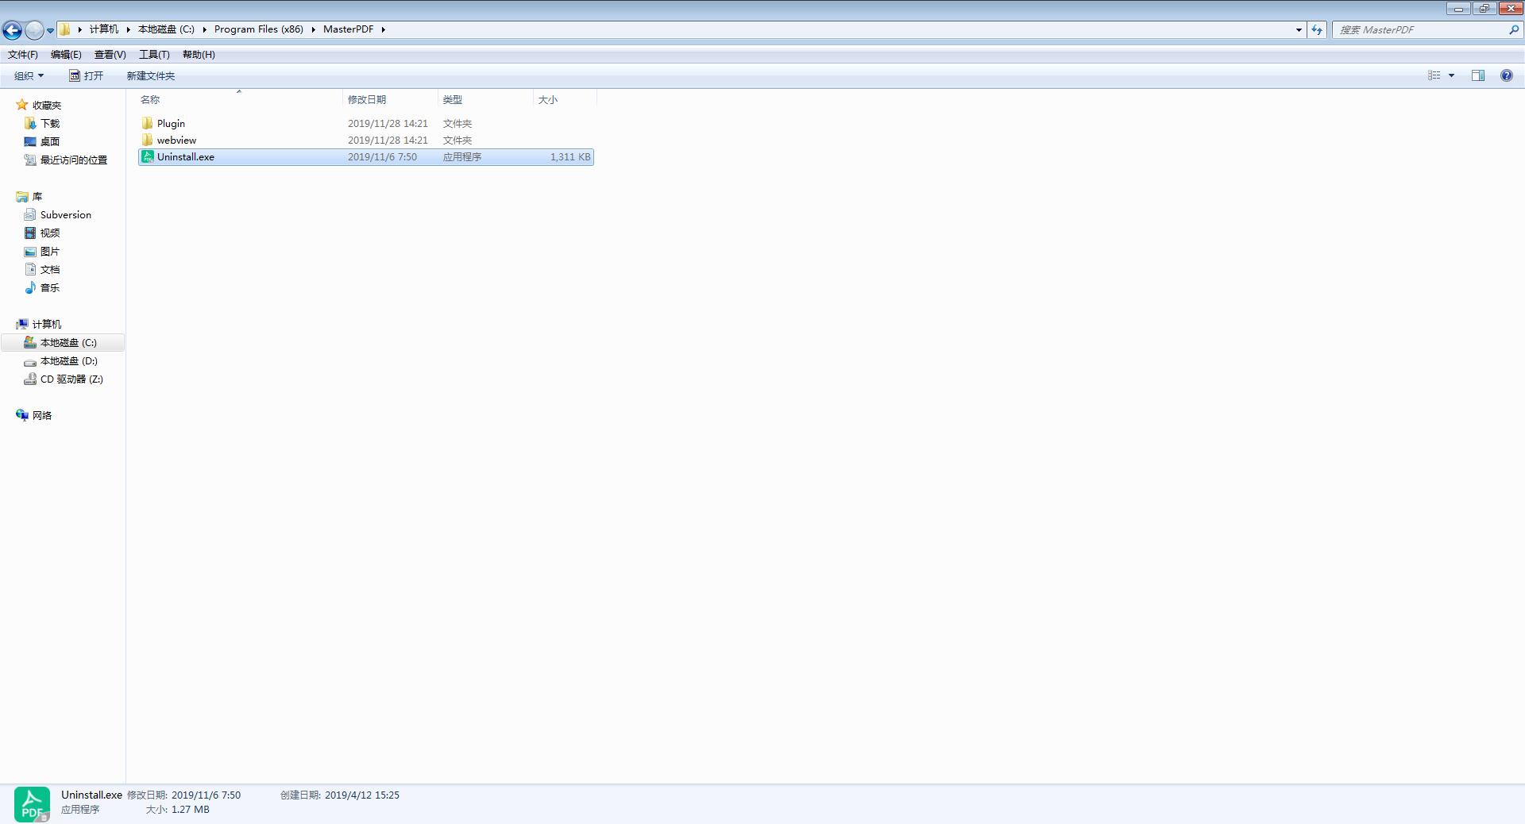Open the help question mark icon
The width and height of the screenshot is (1525, 824).
point(1506,75)
